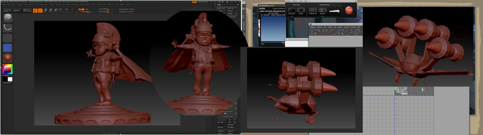Open the empty Alpha slot
This screenshot has height=135, width=483.
point(8,38)
